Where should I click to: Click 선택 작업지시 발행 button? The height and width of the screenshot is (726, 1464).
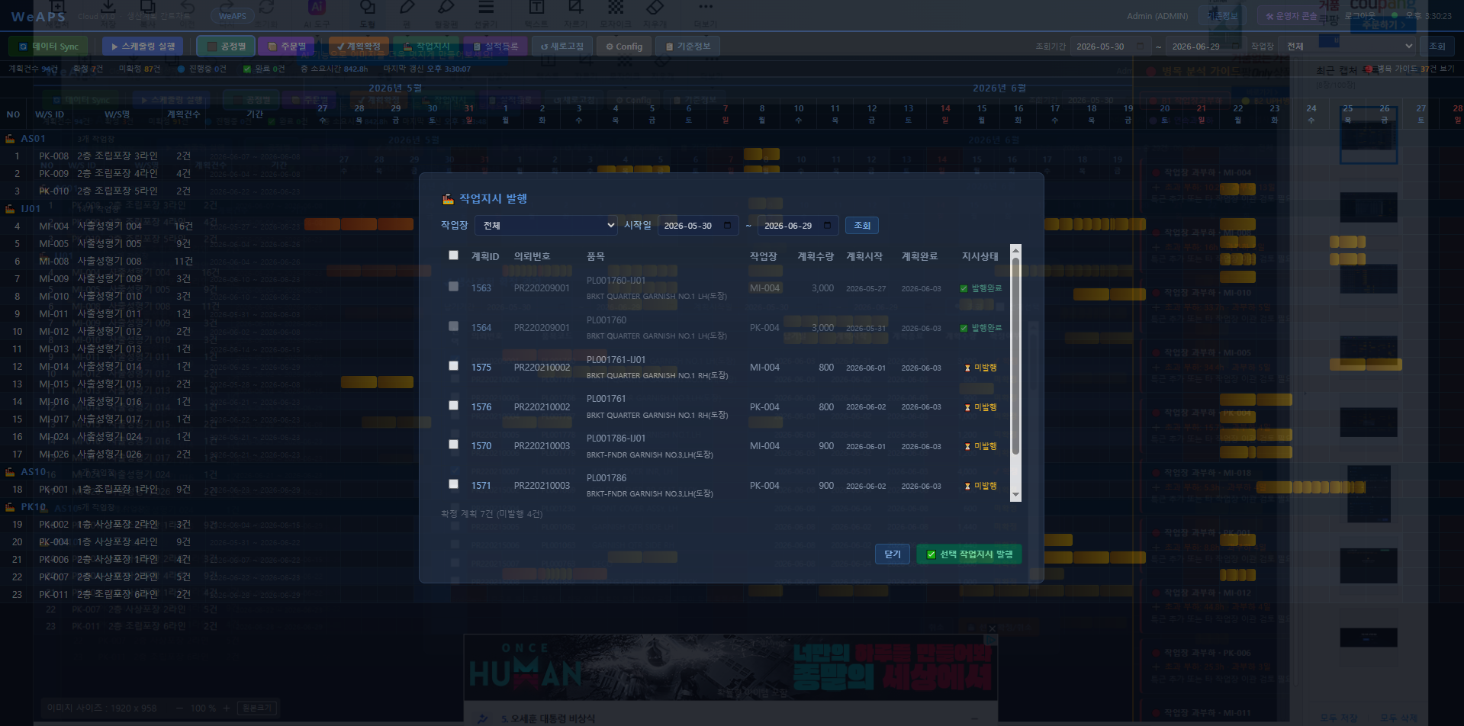click(969, 554)
